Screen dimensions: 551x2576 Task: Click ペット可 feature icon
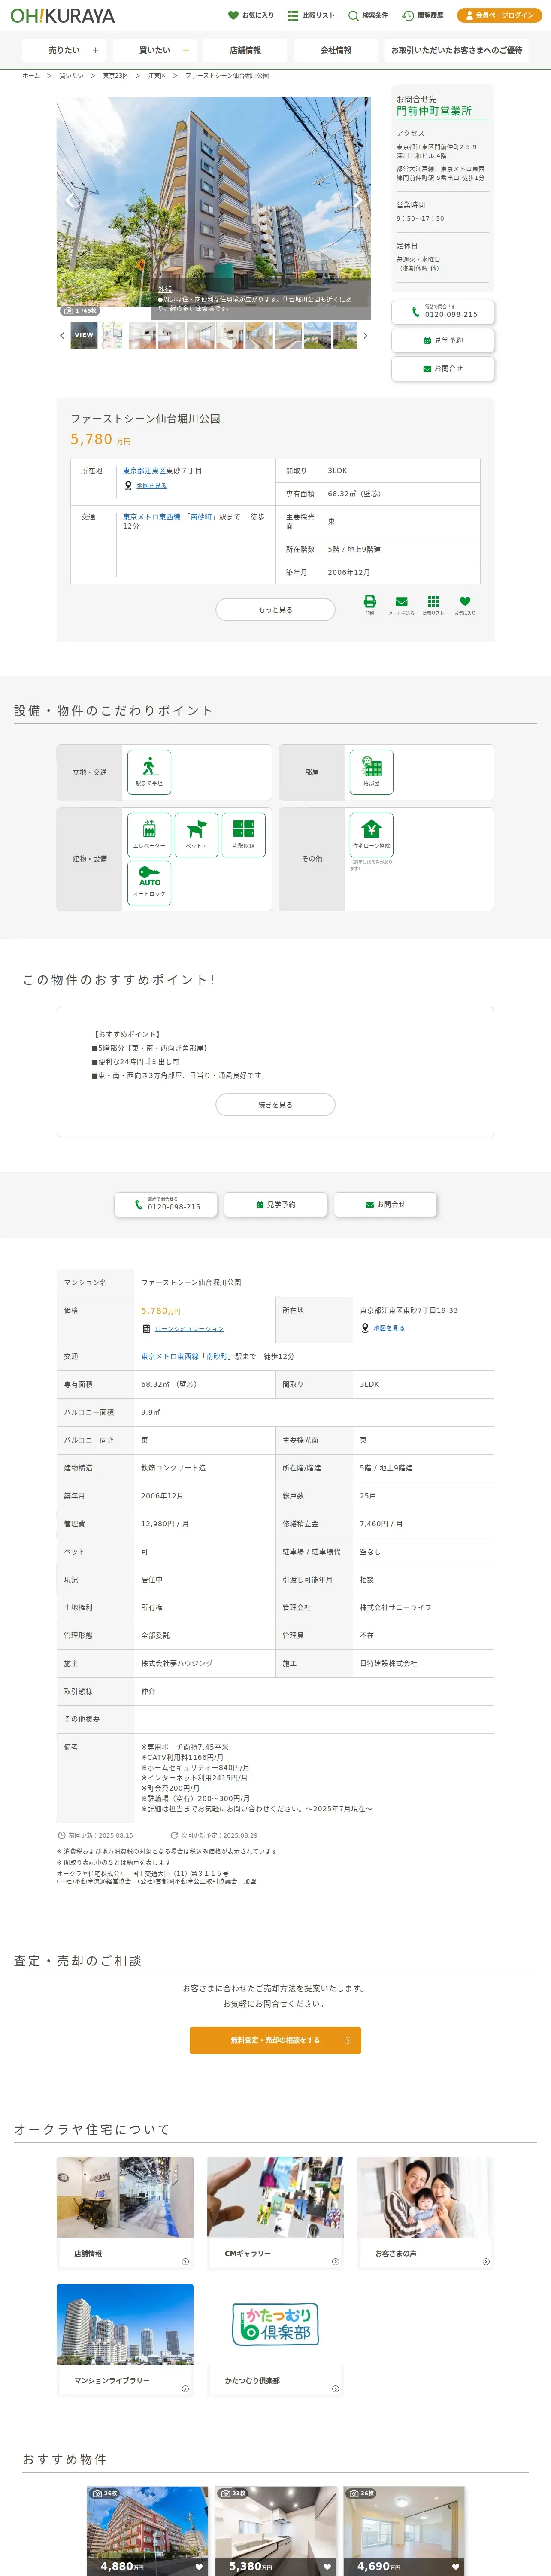pyautogui.click(x=196, y=835)
